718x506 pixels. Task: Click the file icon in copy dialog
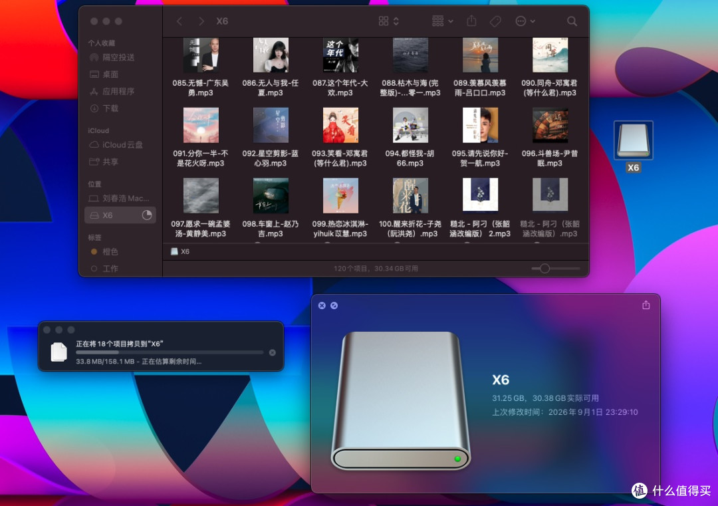59,352
